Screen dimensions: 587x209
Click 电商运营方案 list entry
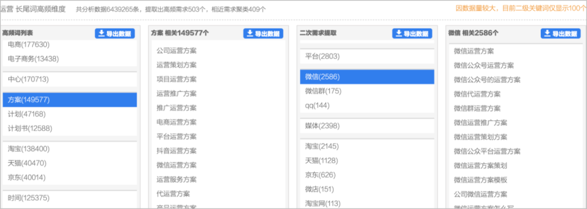pos(176,122)
